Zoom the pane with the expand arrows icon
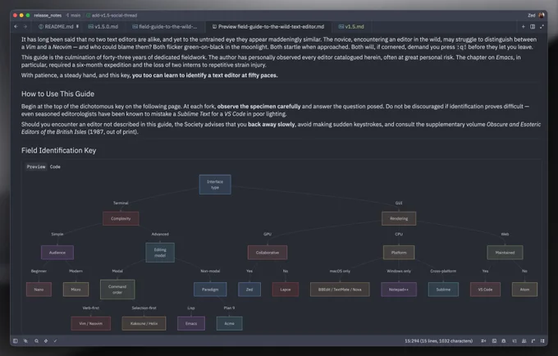Viewport: 558px width, 356px height. point(542,27)
